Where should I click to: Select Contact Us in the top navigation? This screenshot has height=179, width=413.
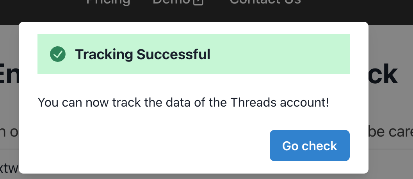coord(265,2)
